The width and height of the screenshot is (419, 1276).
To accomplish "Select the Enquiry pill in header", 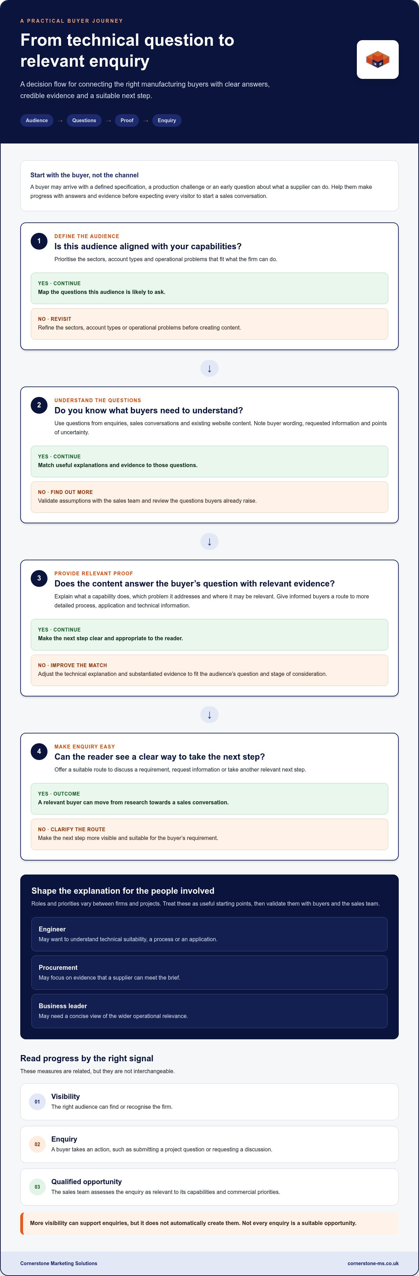I will click(x=167, y=120).
